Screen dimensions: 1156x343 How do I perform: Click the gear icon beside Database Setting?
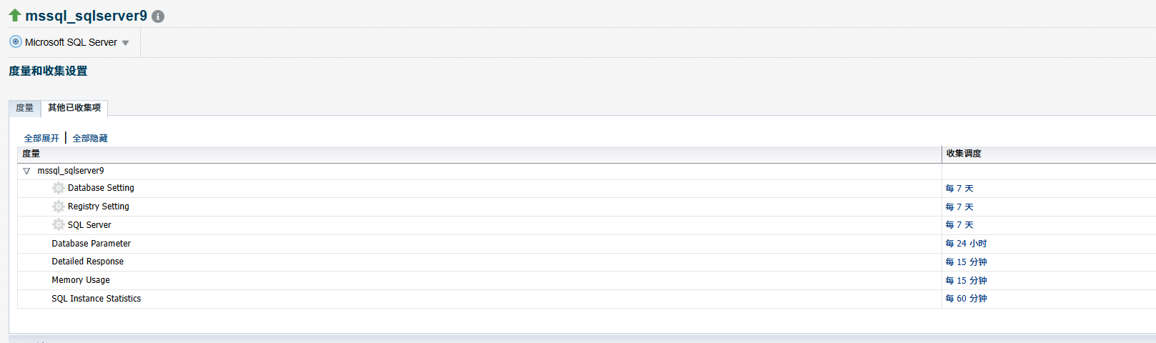click(x=59, y=188)
